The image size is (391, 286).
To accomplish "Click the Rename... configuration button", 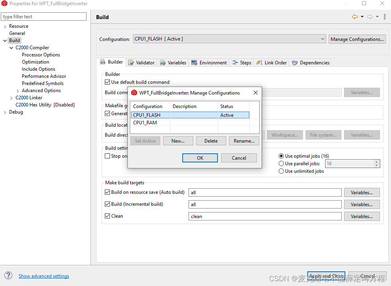I will point(244,141).
